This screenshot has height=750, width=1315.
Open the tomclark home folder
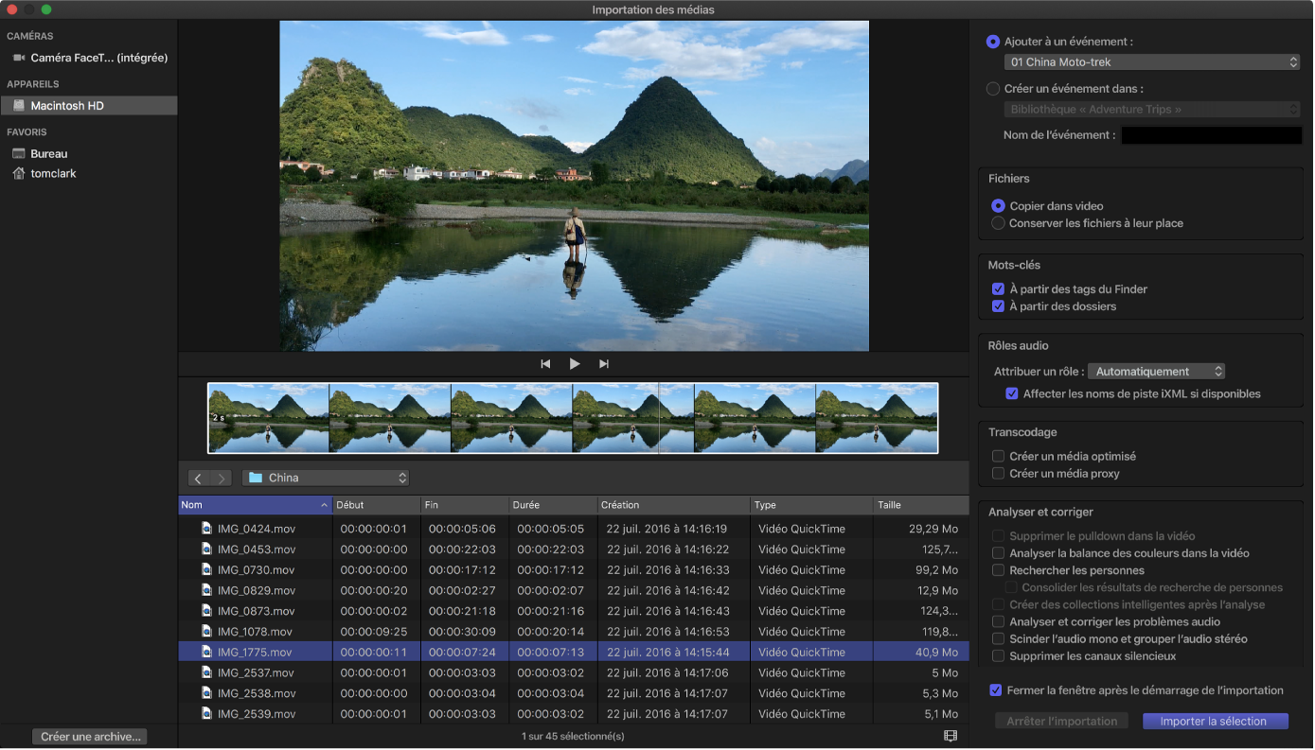53,174
